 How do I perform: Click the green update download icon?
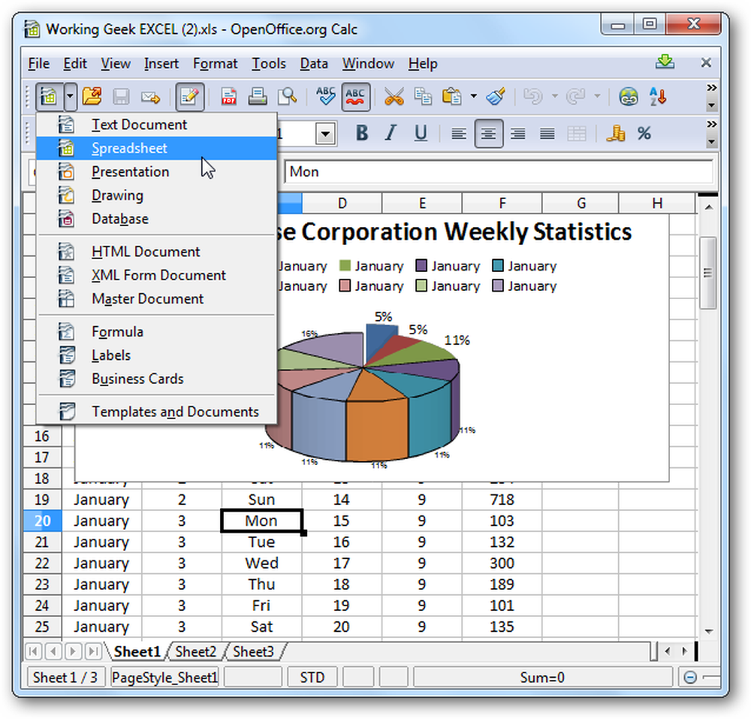click(x=665, y=62)
